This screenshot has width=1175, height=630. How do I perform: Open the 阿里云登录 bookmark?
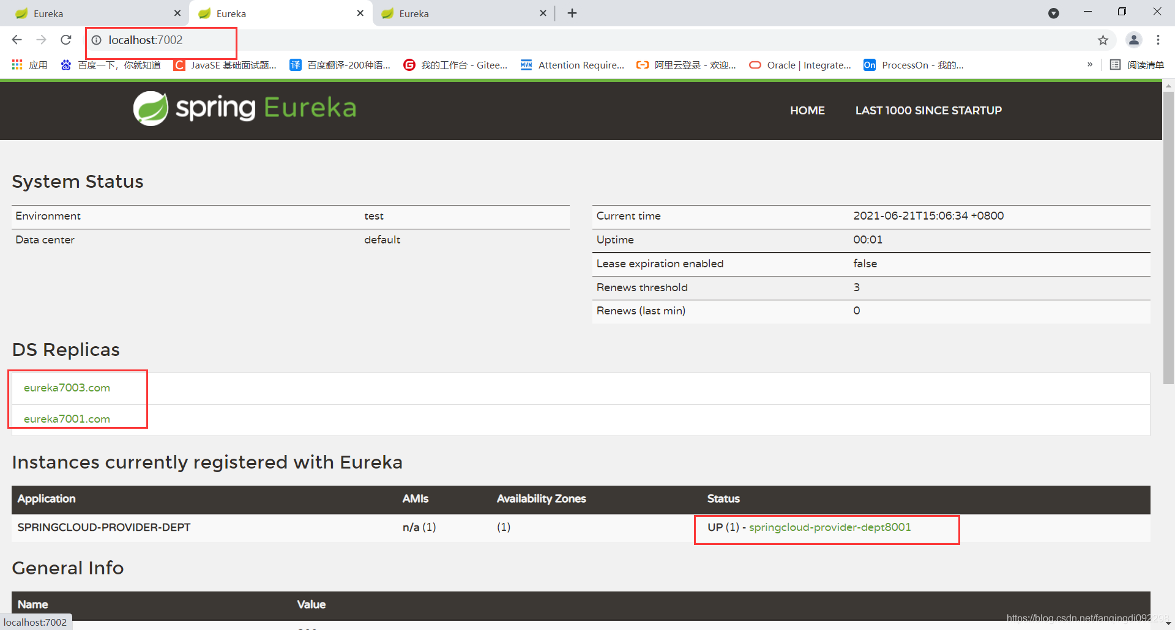pos(686,65)
